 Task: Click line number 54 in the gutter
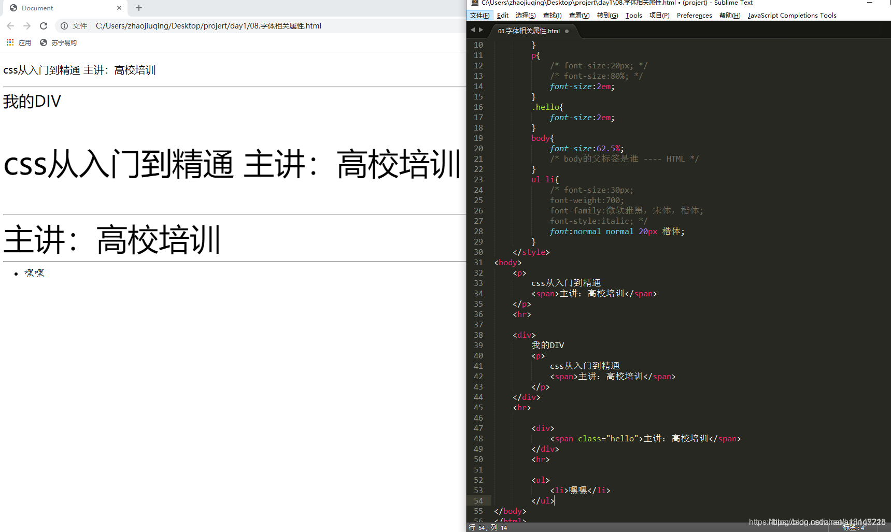pyautogui.click(x=478, y=501)
